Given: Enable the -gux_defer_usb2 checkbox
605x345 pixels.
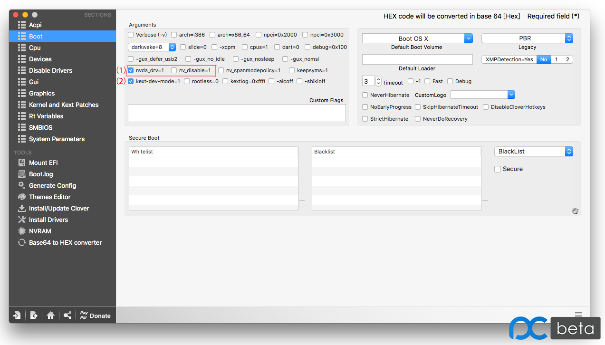Looking at the screenshot, I should pyautogui.click(x=131, y=59).
